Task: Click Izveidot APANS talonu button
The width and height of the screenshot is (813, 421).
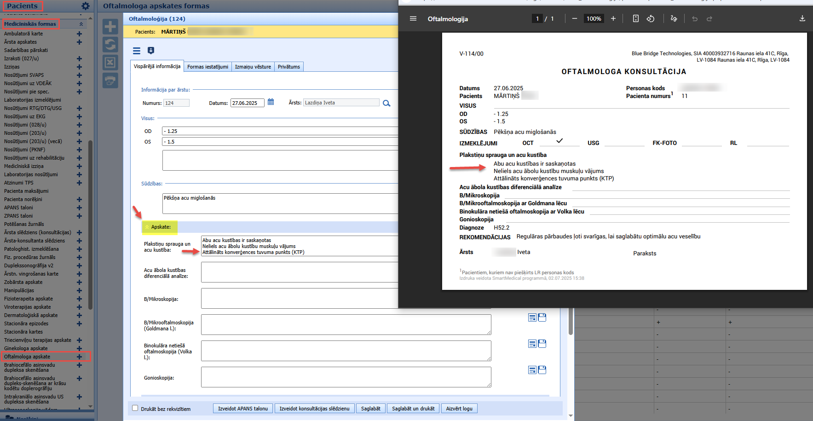Action: tap(243, 409)
